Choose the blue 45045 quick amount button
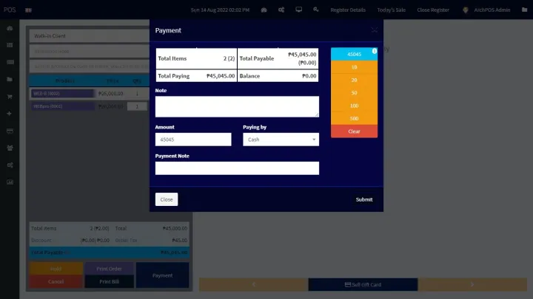533x299 pixels. 354,54
